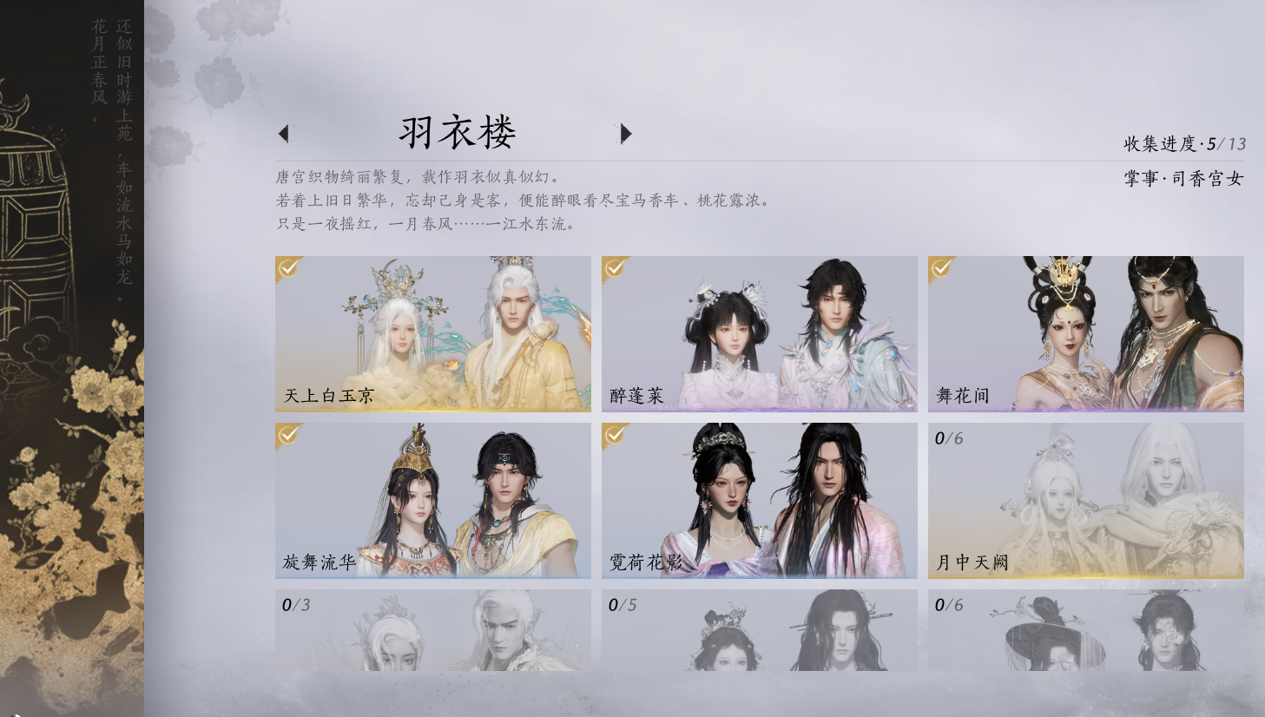Viewport: 1265px width, 717px height.
Task: Click the collected checkmark on 旋舞流华
Action: pyautogui.click(x=289, y=435)
